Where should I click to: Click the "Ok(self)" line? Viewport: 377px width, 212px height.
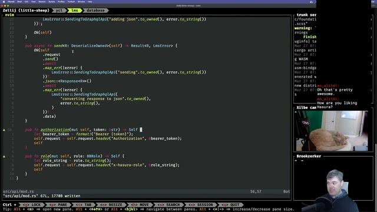(42, 32)
